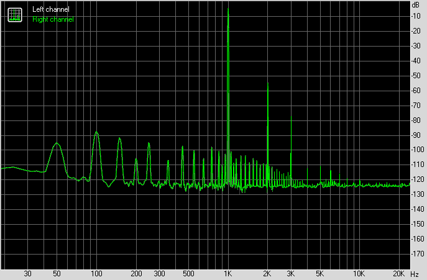Click the "-110" dB scale value
The height and width of the screenshot is (280, 427).
pyautogui.click(x=418, y=165)
